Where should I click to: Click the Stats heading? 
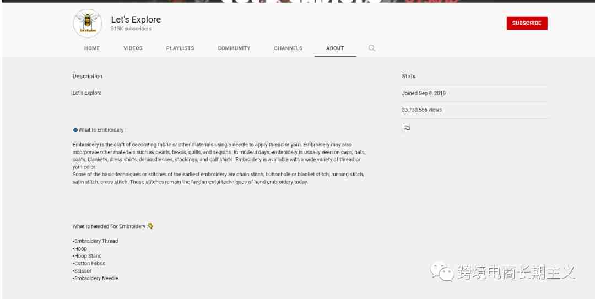point(408,77)
